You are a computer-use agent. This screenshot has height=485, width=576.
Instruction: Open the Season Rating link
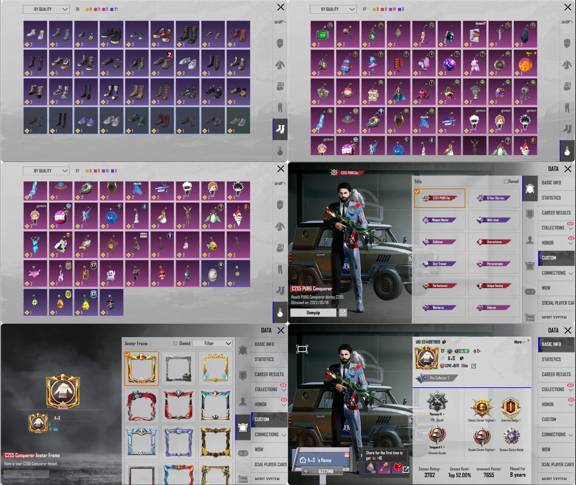[x=429, y=469]
